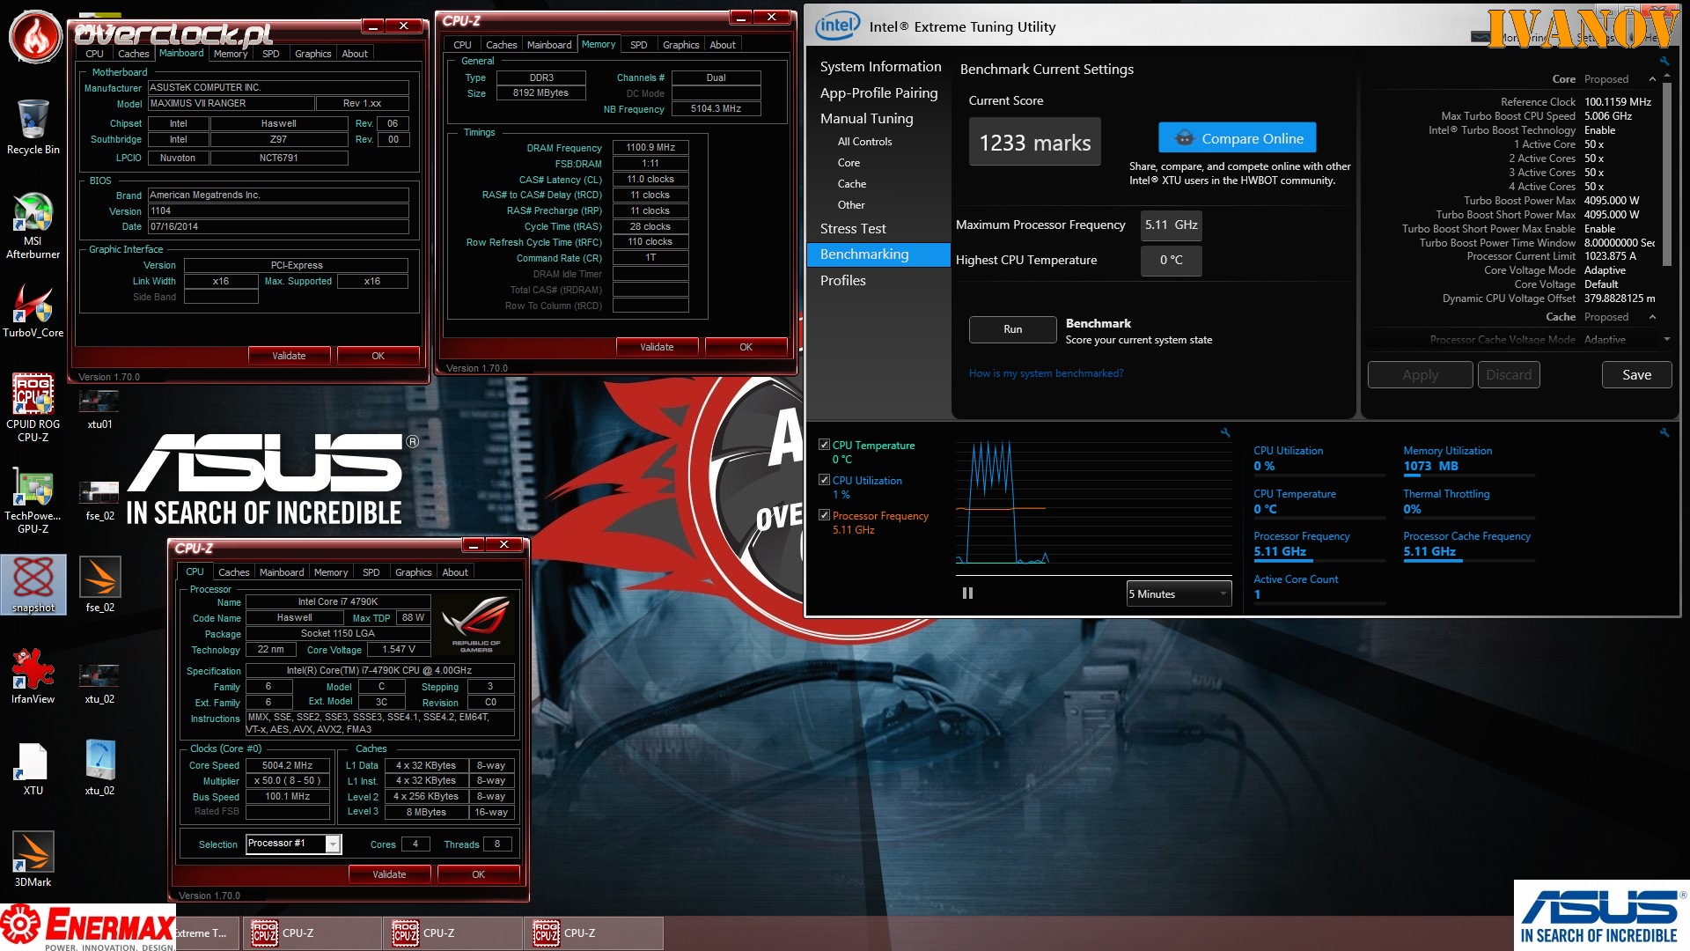1690x951 pixels.
Task: Click the wrench icon above monitor stats
Action: click(1664, 432)
